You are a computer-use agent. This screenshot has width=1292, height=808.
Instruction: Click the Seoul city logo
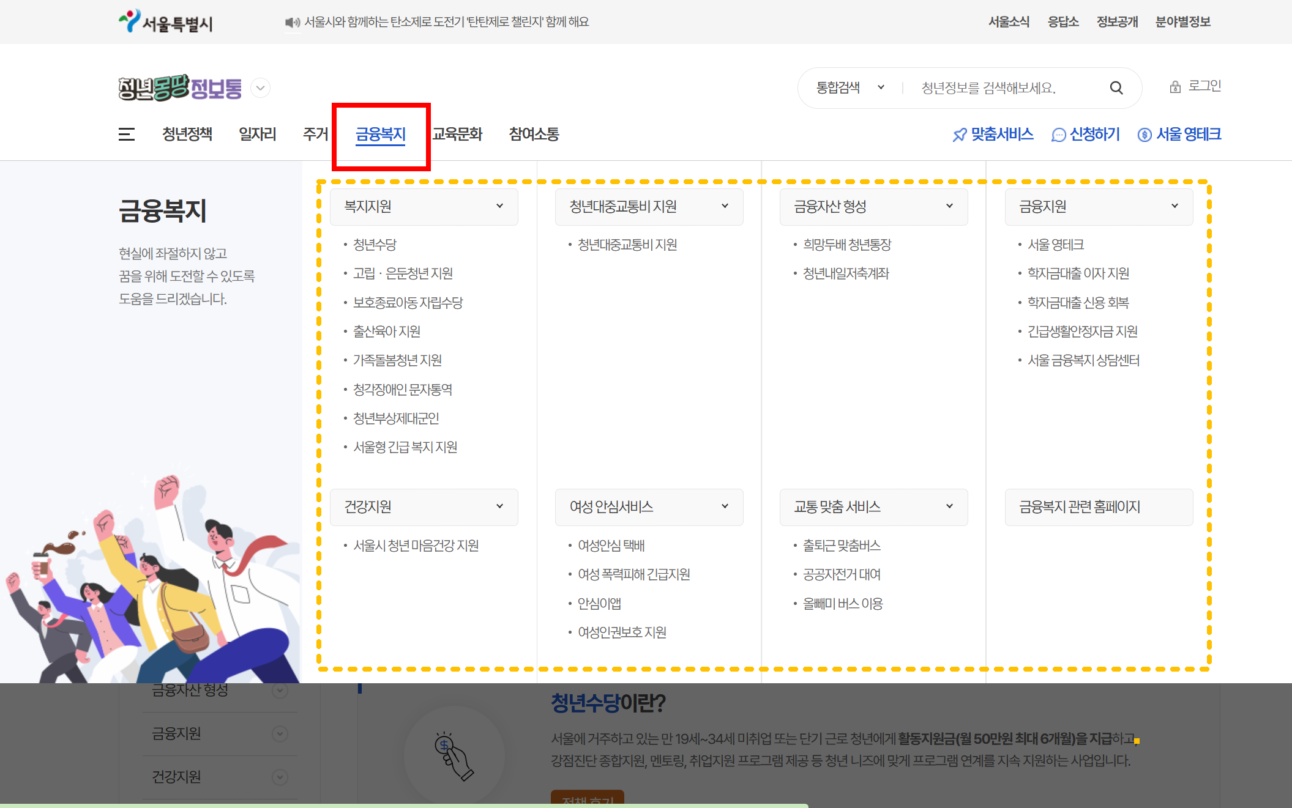[x=165, y=22]
